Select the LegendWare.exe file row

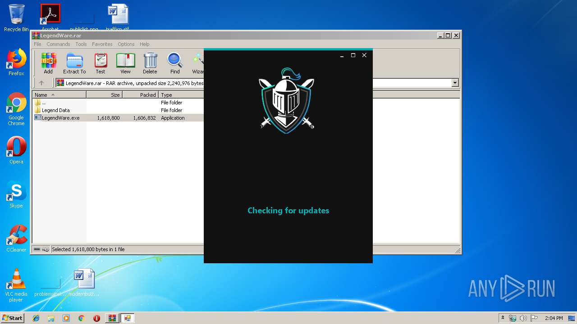click(x=118, y=118)
